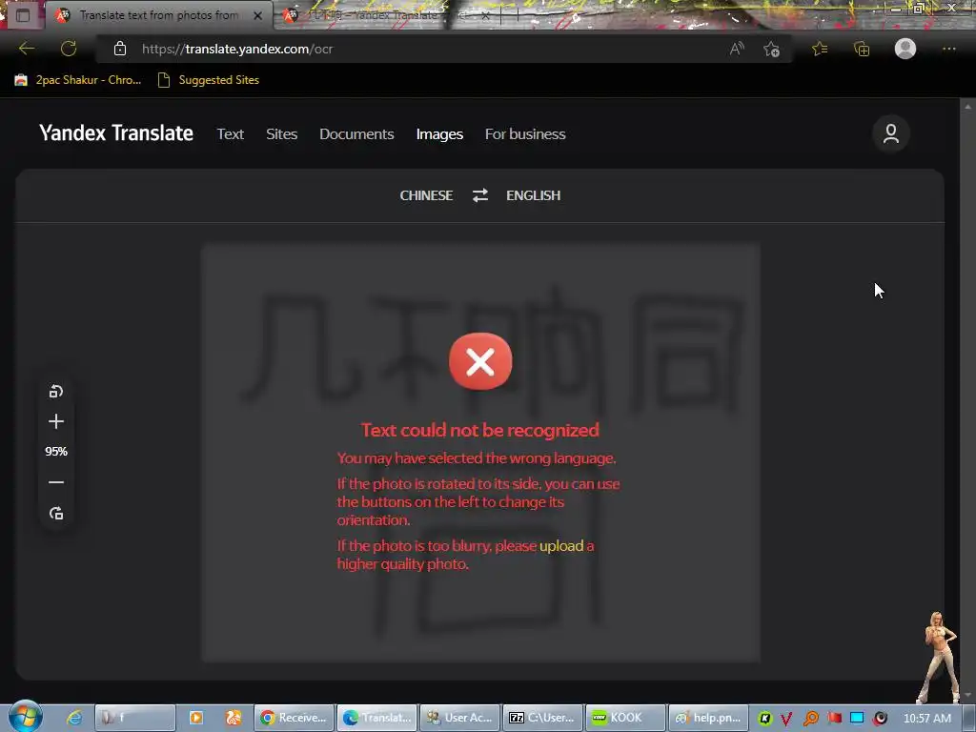Screen dimensions: 976x732
Task: Select the target language ENGLISH
Action: tap(534, 195)
